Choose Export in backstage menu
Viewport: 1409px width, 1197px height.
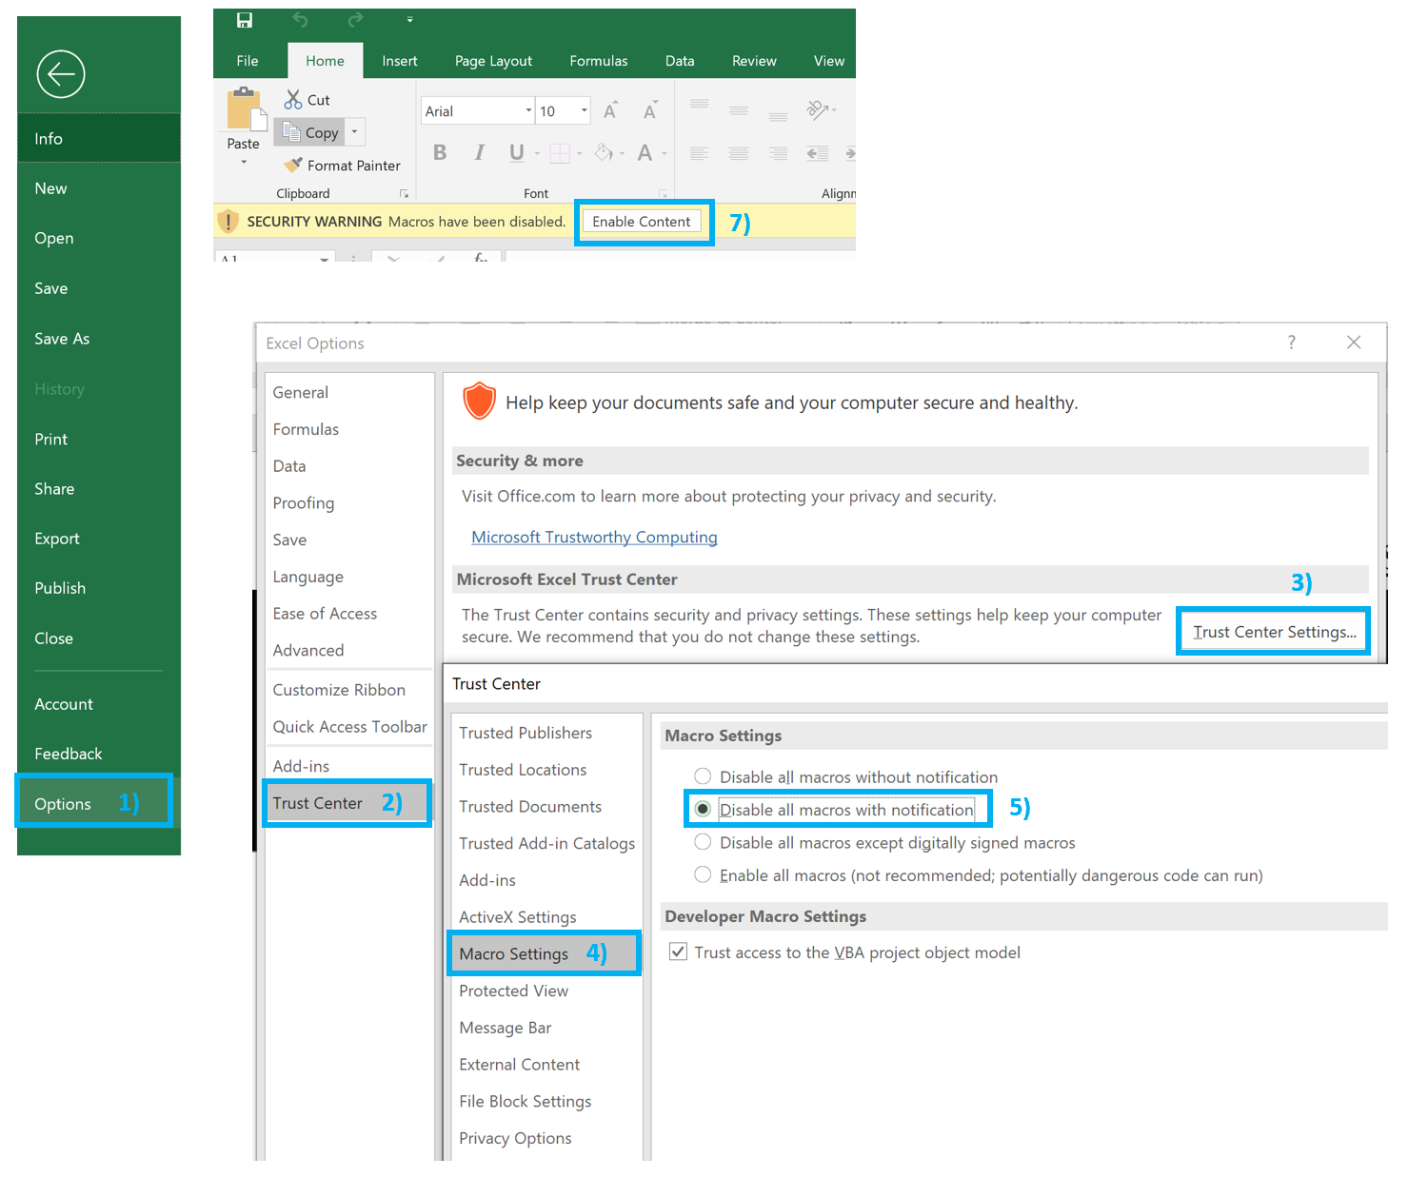[x=57, y=539]
